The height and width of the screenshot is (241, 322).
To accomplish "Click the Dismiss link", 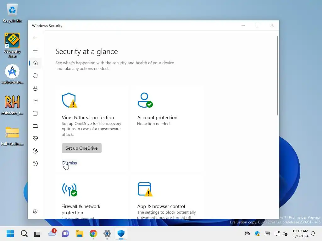I will (69, 163).
